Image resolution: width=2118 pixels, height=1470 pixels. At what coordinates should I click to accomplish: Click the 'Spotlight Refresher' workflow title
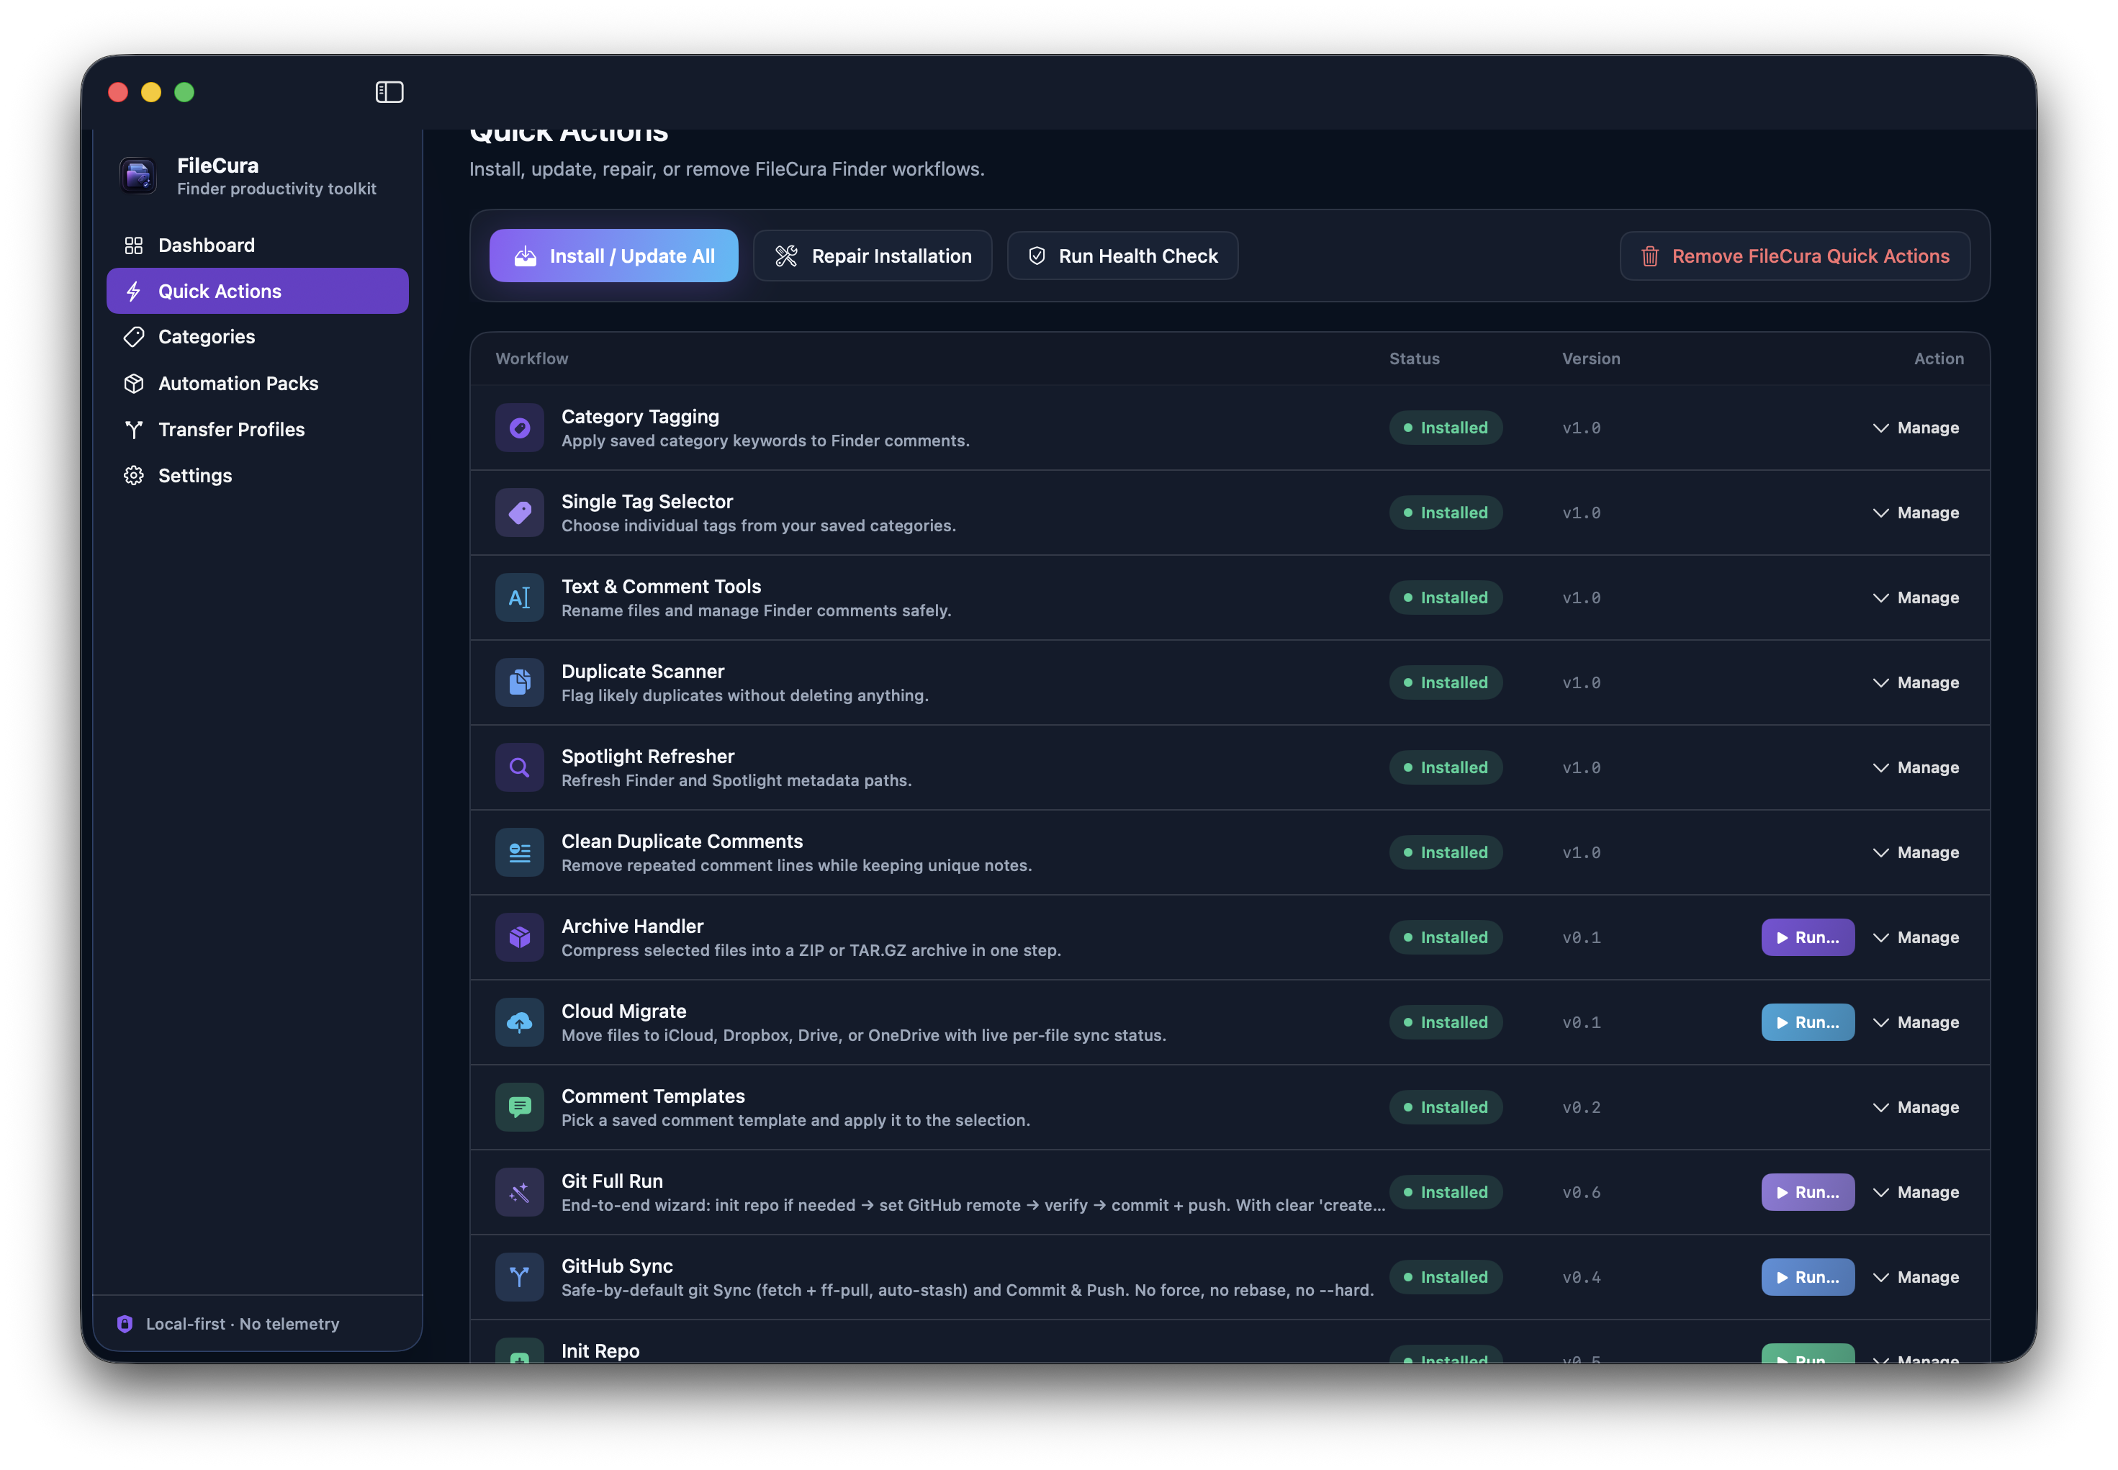(647, 756)
